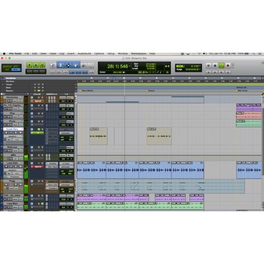Click the return-to-zero transport button
Viewport: 264px width, 264px height.
[208, 72]
